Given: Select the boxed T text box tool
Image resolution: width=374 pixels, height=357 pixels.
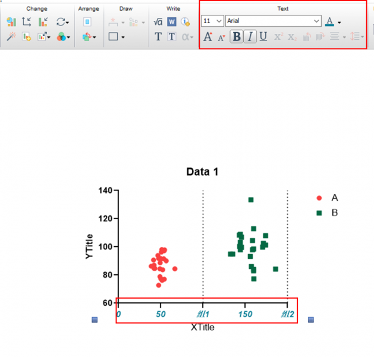Looking at the screenshot, I should (172, 37).
